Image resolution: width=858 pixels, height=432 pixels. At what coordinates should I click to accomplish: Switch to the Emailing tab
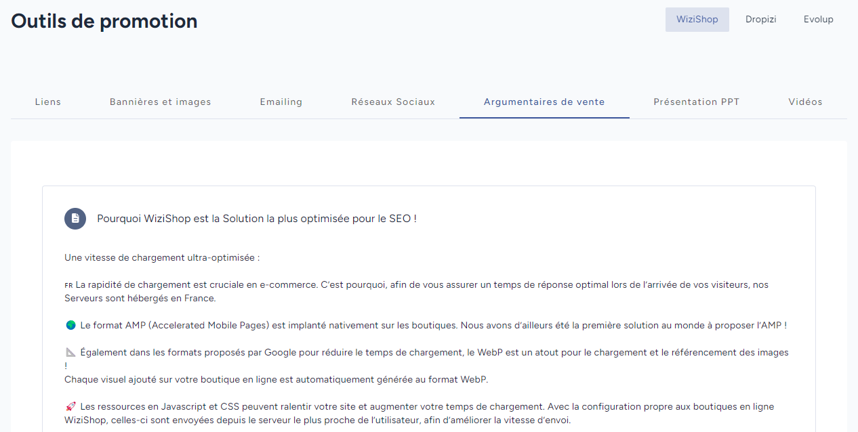[281, 102]
